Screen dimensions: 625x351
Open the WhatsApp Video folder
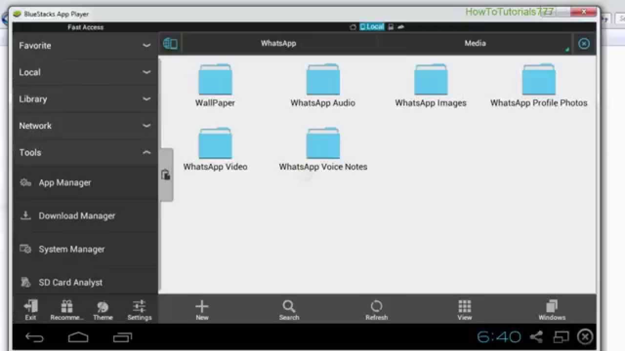215,145
